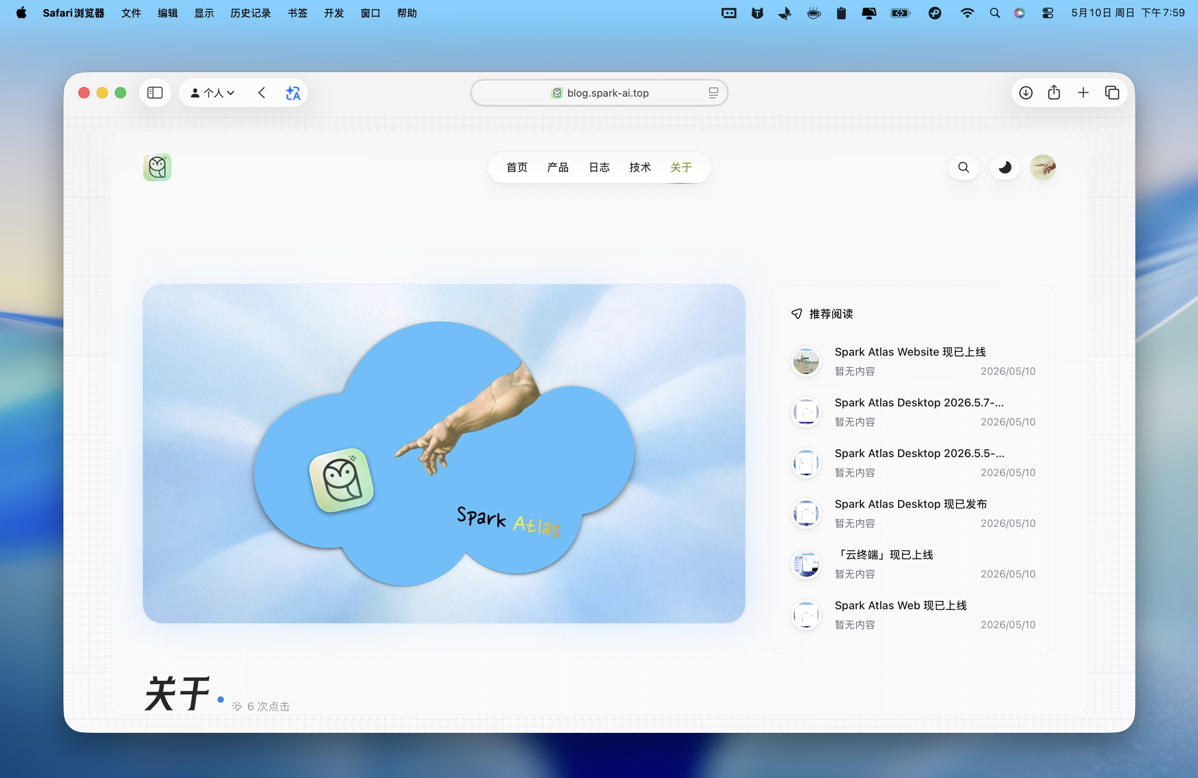1198x778 pixels.
Task: Click the display mirroring menu bar icon
Action: pos(869,13)
